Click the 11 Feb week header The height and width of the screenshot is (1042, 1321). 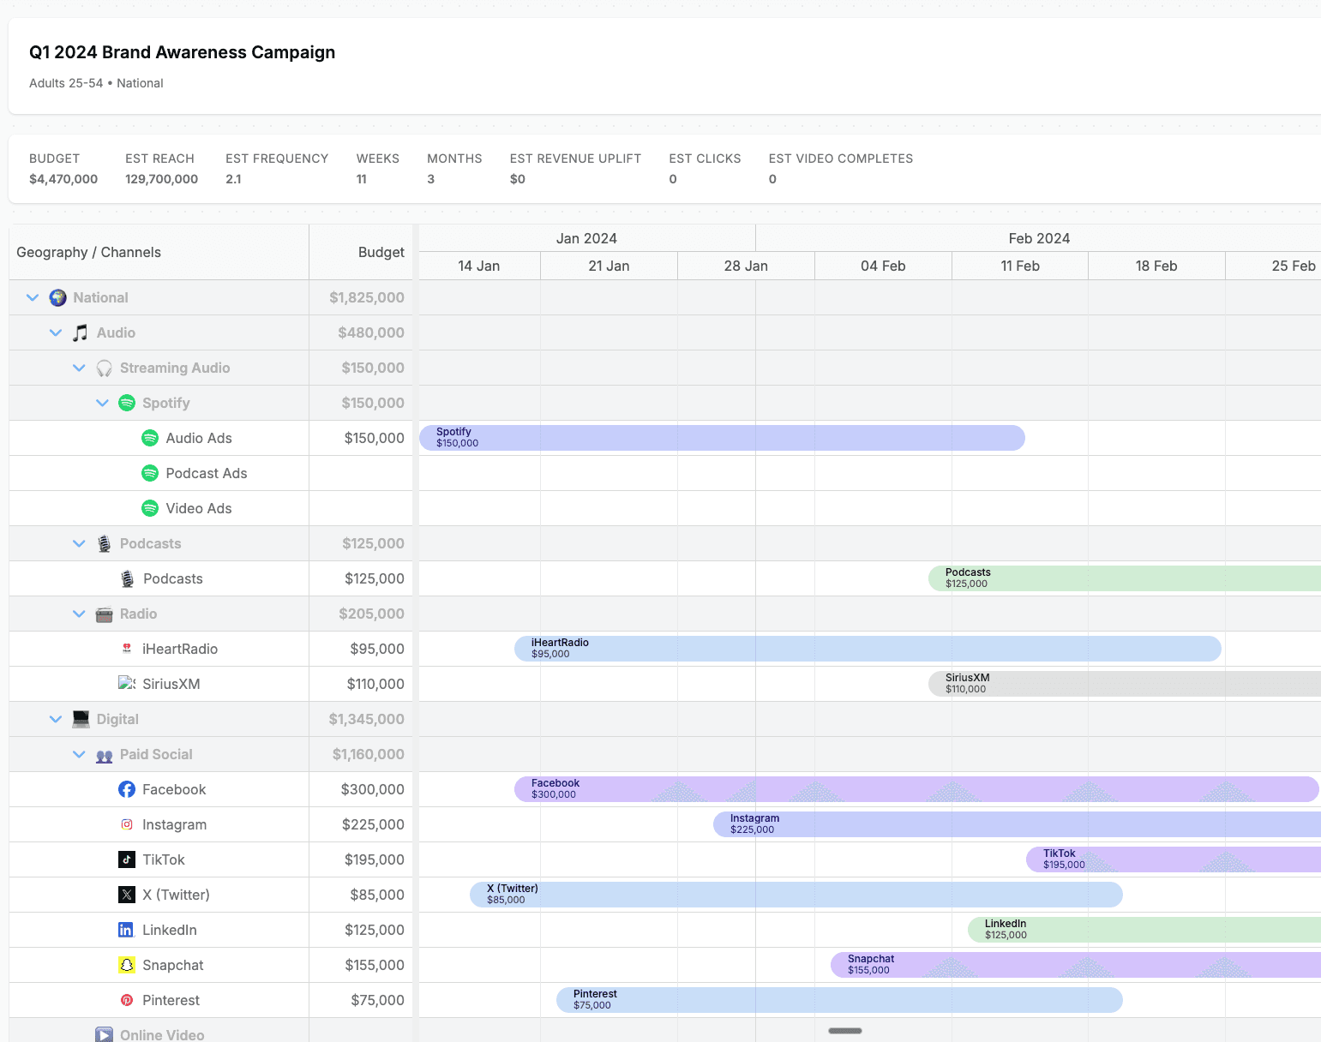pyautogui.click(x=1020, y=266)
